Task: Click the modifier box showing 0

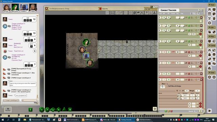Action: (x=8, y=109)
